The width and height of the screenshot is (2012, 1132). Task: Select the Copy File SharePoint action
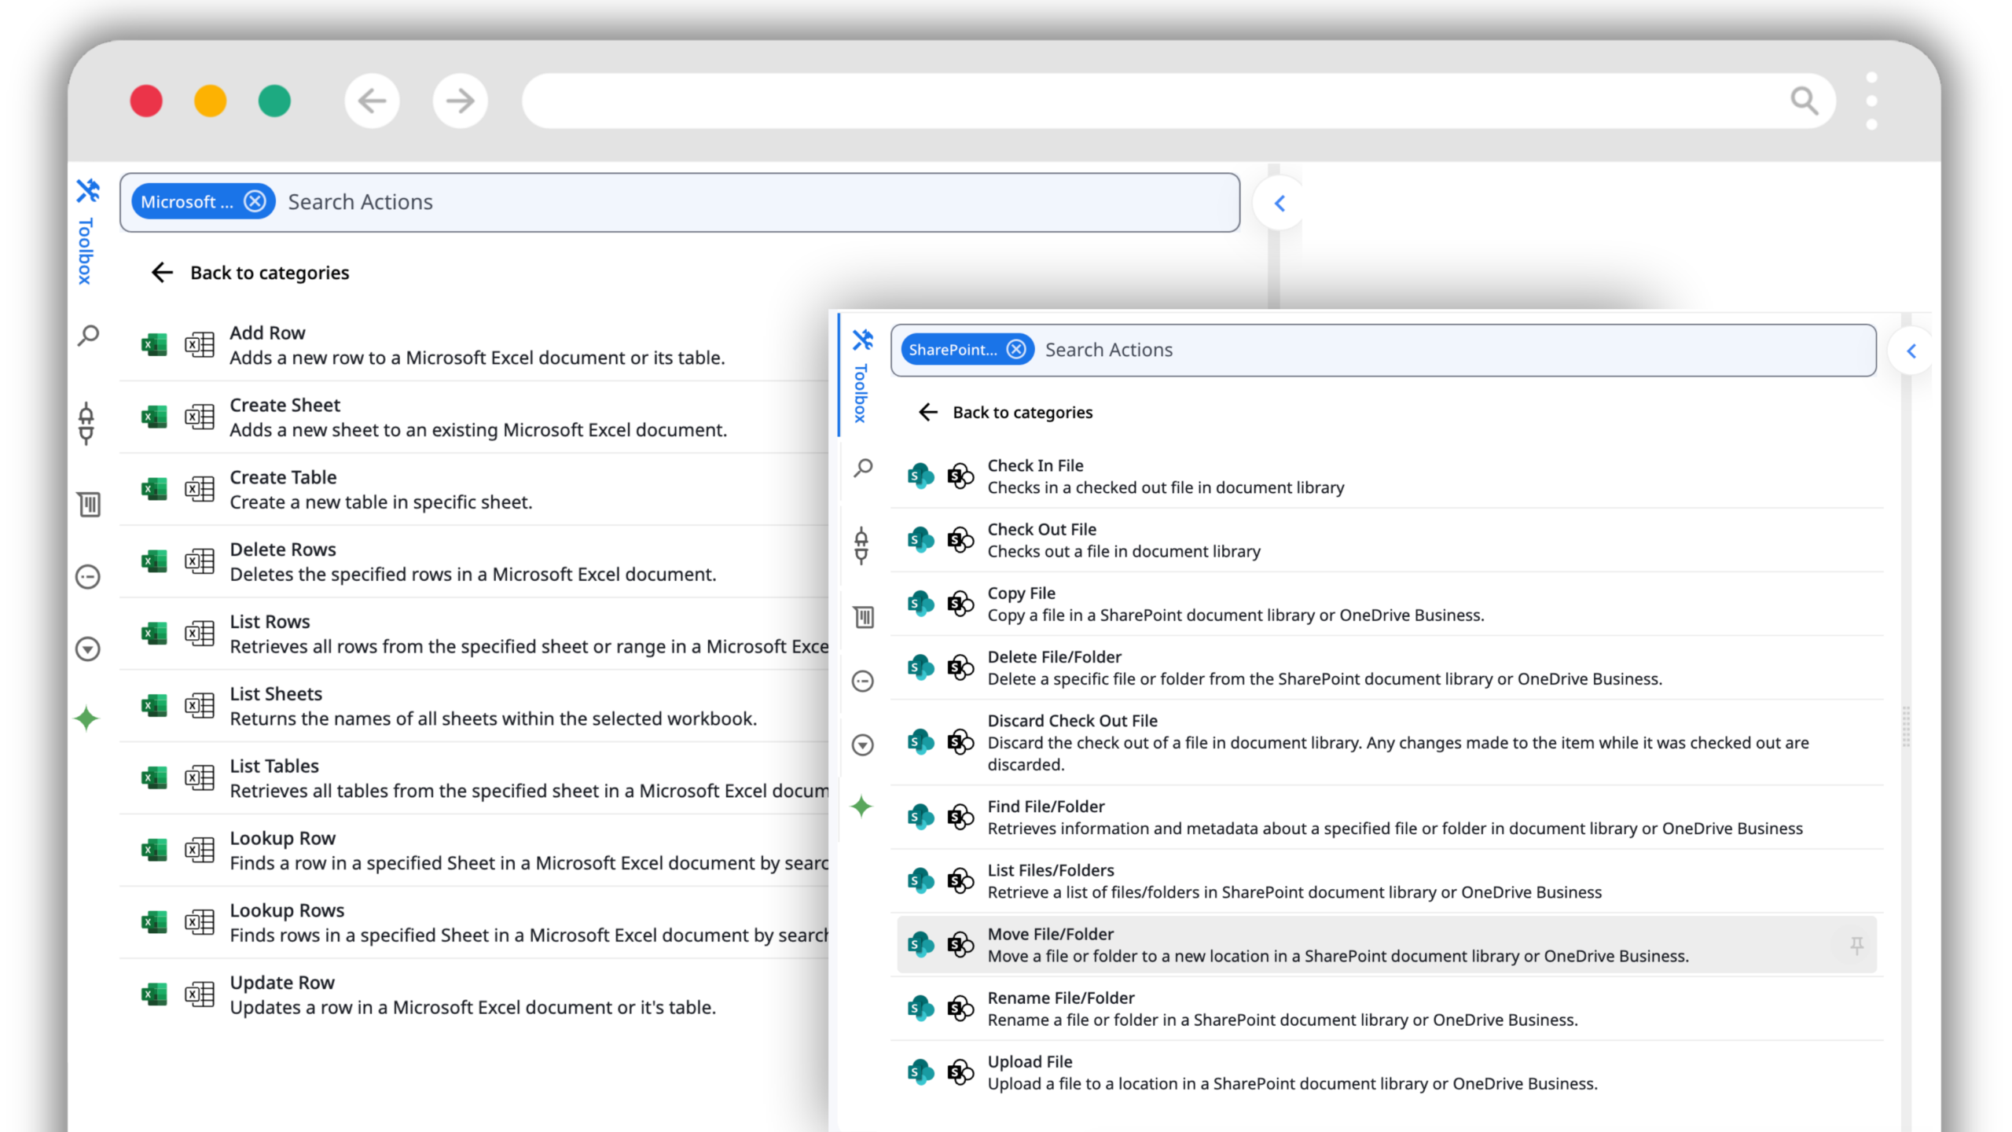tap(1387, 604)
